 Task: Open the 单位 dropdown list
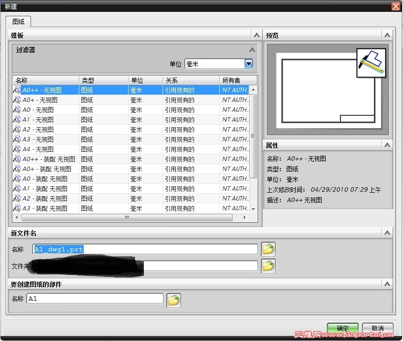[249, 64]
